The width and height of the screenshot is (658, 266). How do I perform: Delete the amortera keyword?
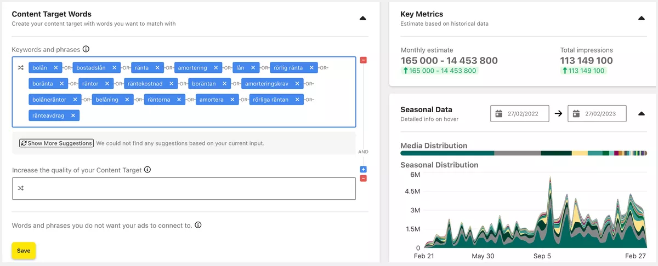(232, 100)
